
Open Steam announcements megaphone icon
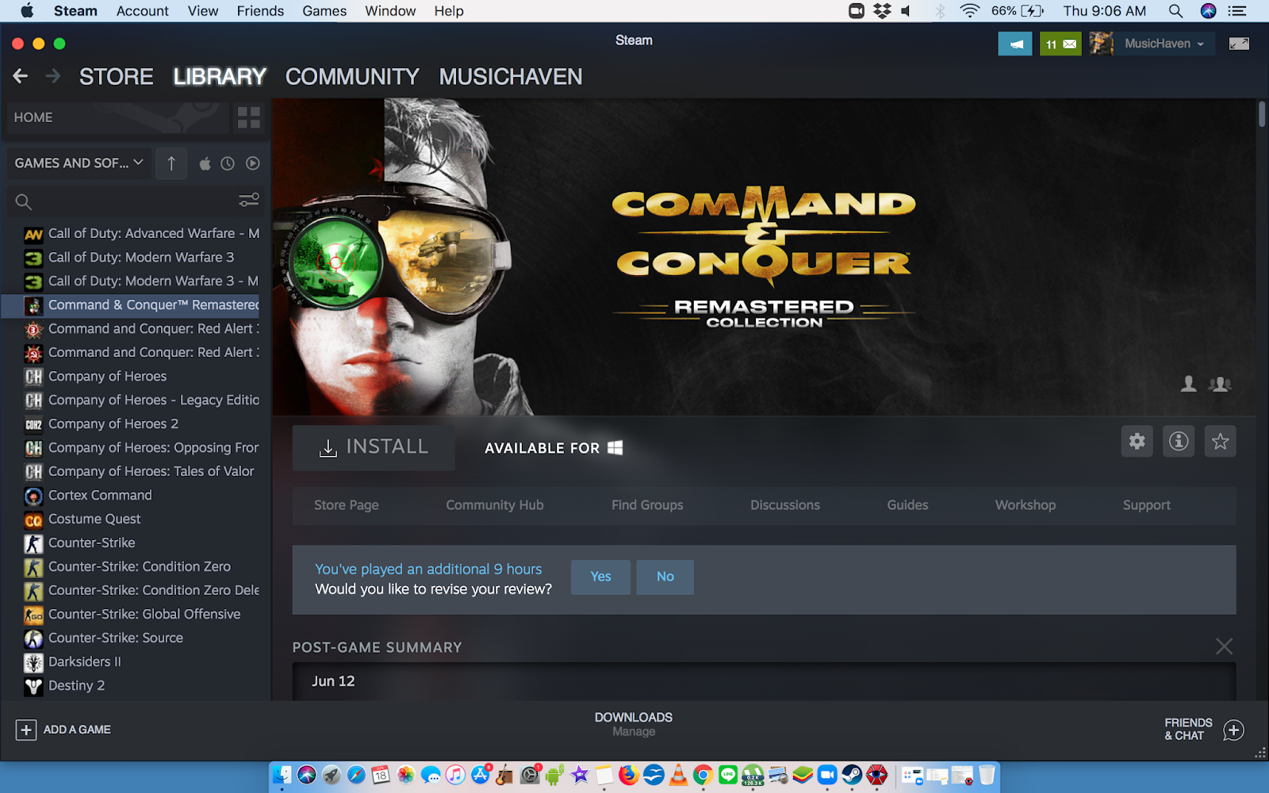pos(1015,44)
